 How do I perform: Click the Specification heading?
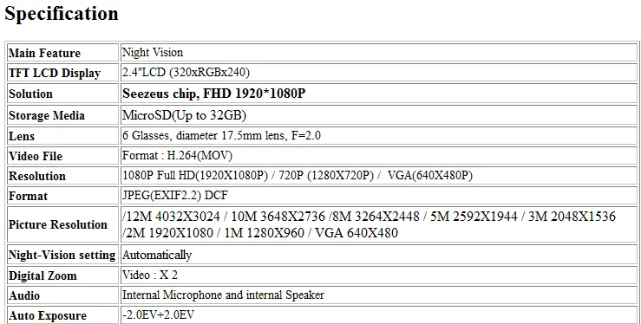click(62, 14)
